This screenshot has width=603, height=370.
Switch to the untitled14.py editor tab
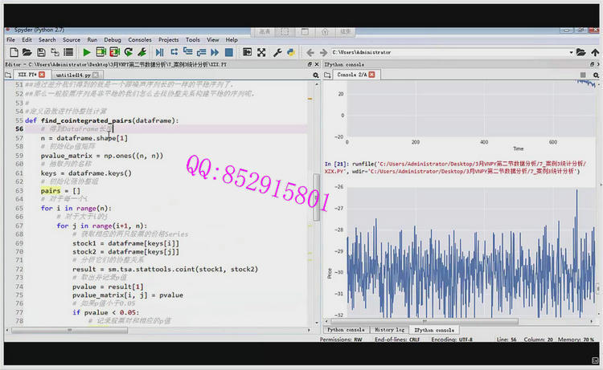[x=73, y=74]
